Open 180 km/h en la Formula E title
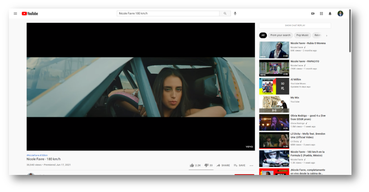This screenshot has height=192, width=369. [x=308, y=153]
